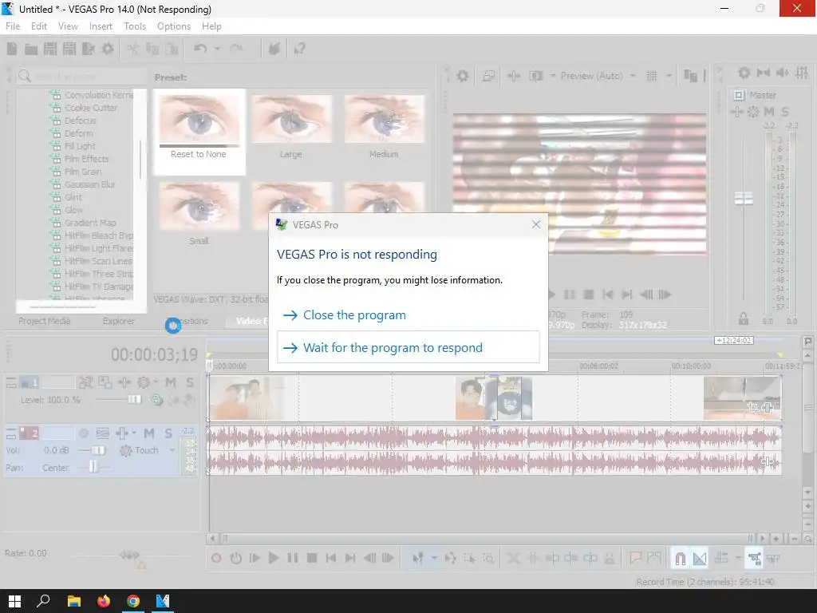817x613 pixels.
Task: Open the Edit menu
Action: point(39,26)
